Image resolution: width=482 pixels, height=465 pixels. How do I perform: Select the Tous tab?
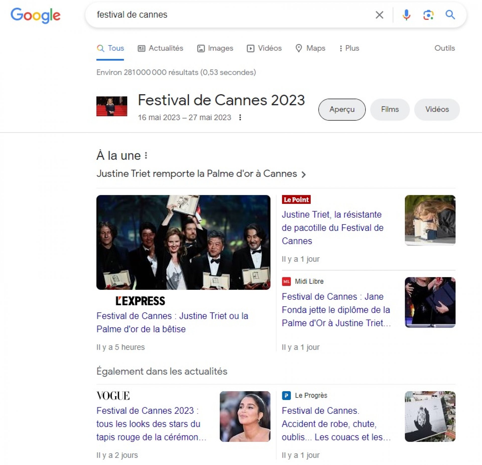[x=110, y=48]
